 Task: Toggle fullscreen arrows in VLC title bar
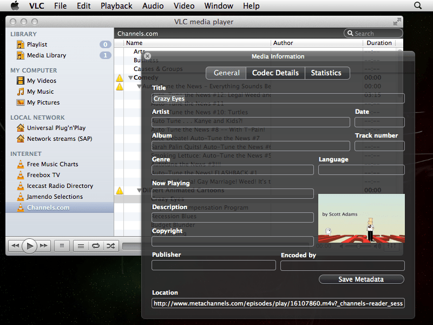coord(397,22)
